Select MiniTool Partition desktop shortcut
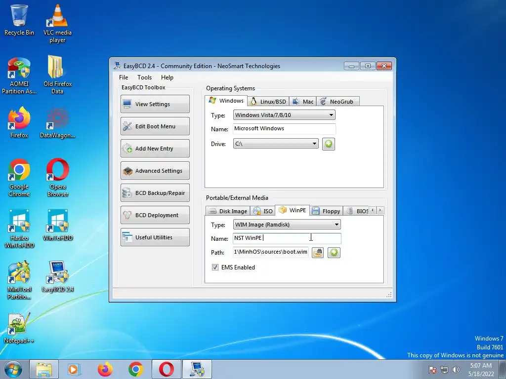Viewport: 506px width, 379px height. pyautogui.click(x=19, y=280)
